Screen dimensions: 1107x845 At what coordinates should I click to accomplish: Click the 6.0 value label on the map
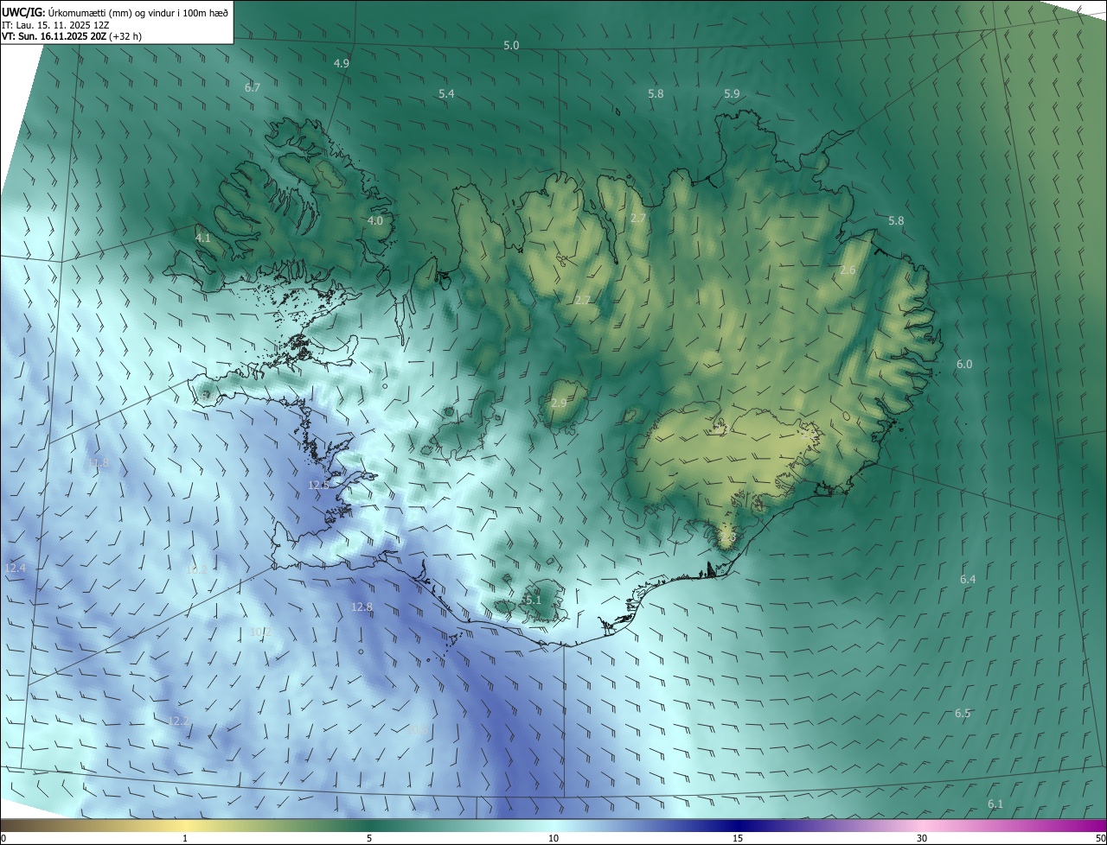pos(964,364)
